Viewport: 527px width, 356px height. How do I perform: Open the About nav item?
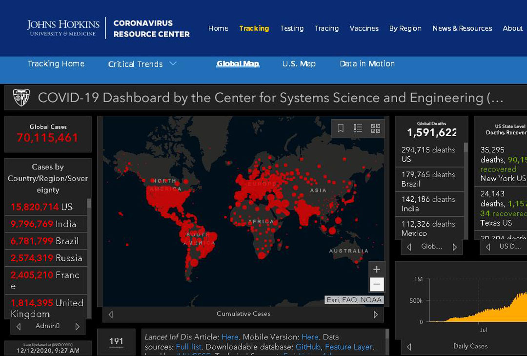[x=512, y=28]
